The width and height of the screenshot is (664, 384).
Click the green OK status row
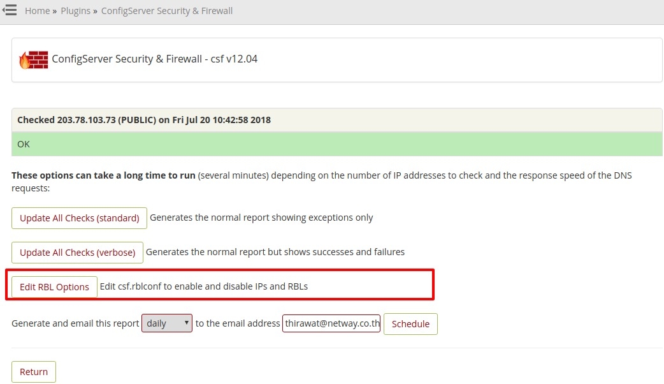pos(336,144)
